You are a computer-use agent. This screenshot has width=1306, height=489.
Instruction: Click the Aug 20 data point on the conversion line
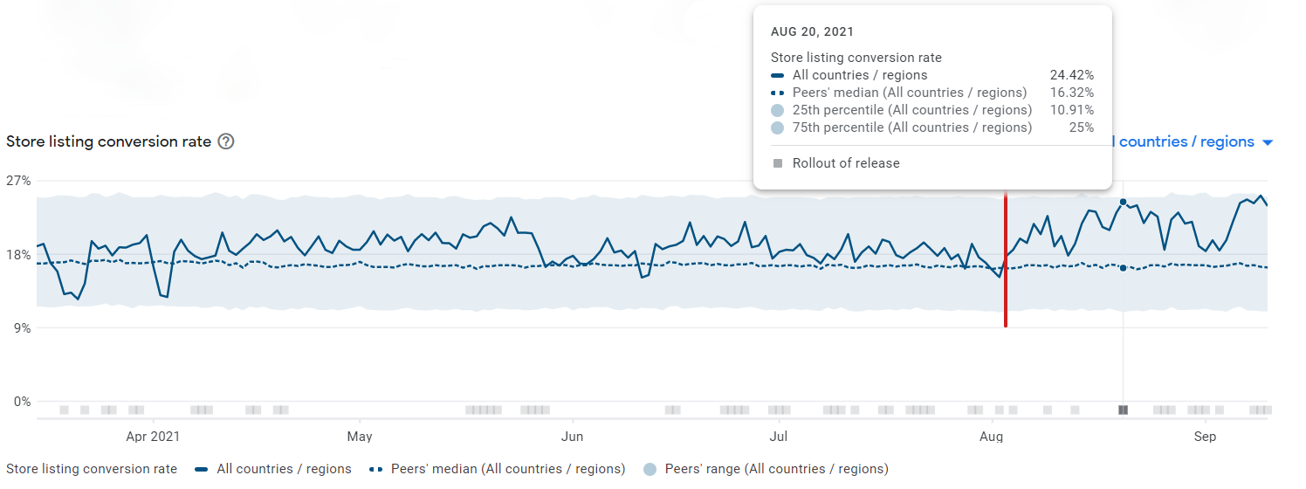click(1123, 202)
